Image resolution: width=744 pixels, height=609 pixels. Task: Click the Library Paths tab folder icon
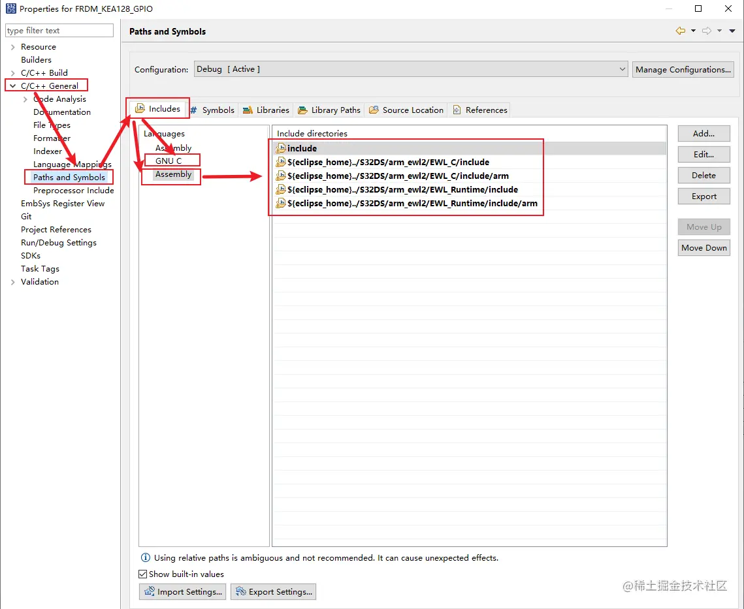coord(302,110)
